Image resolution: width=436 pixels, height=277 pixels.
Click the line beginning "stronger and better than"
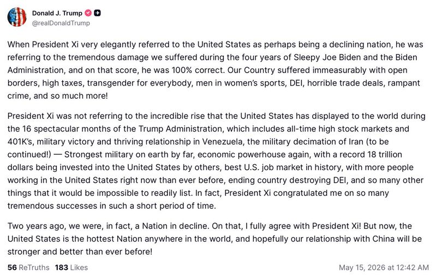pos(80,252)
